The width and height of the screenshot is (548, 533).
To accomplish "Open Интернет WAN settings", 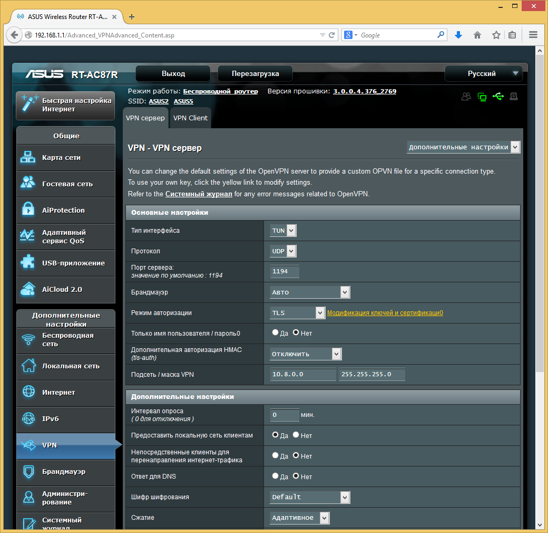I will click(66, 393).
